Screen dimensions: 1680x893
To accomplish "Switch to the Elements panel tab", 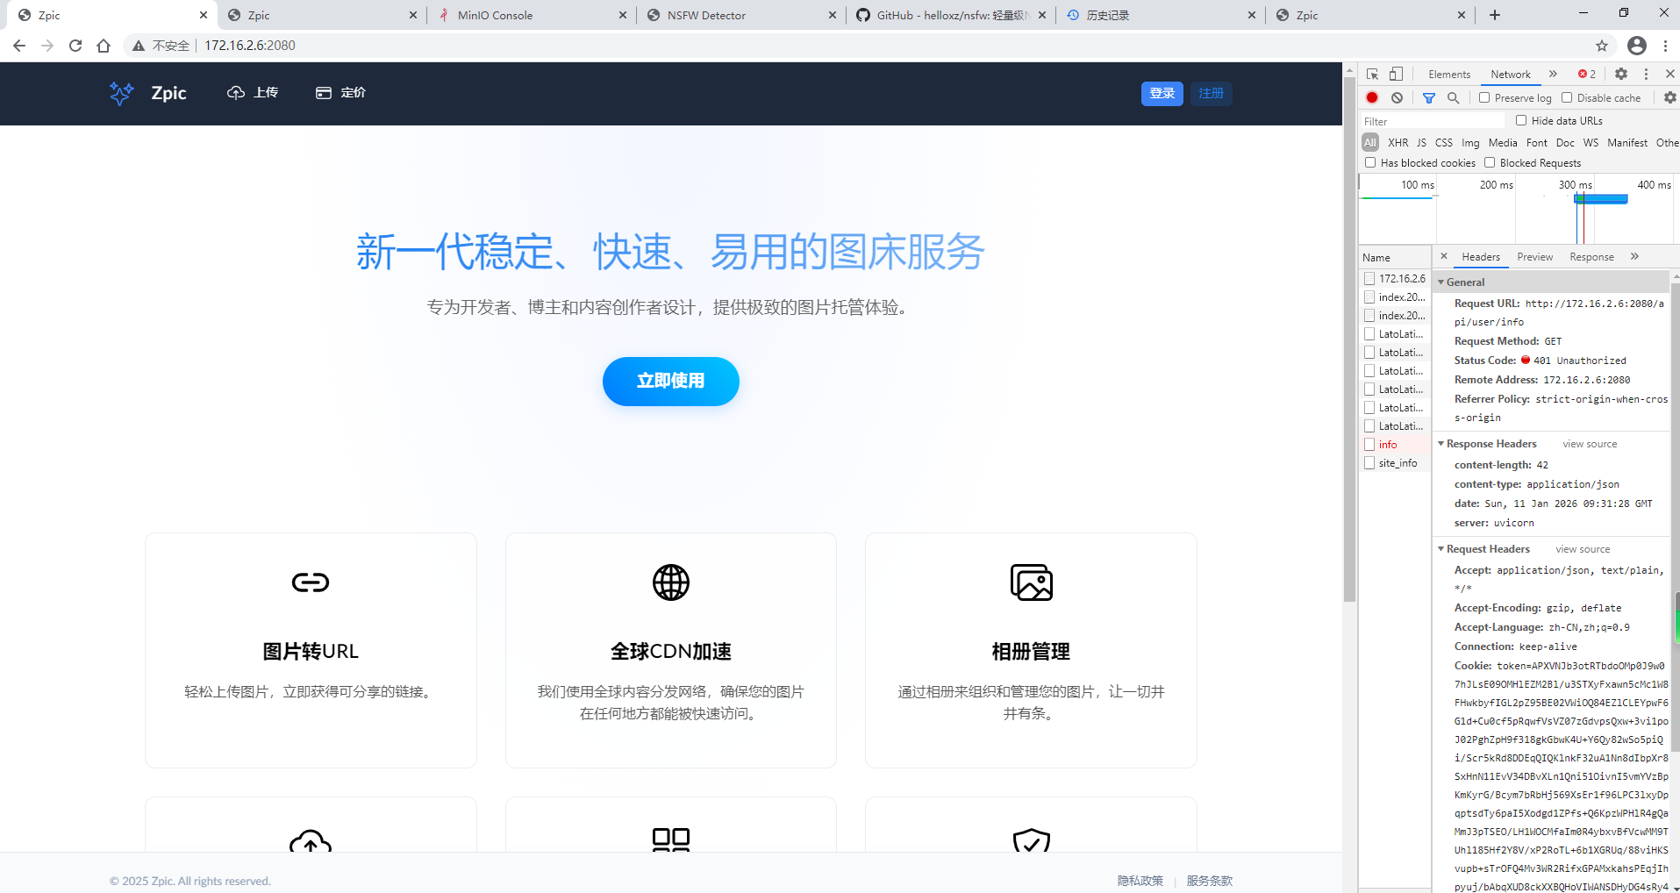I will tap(1448, 74).
